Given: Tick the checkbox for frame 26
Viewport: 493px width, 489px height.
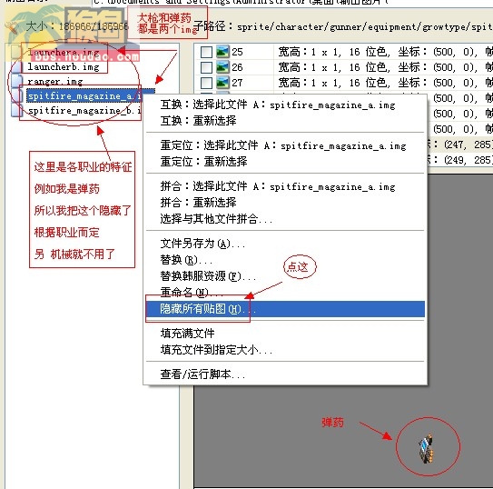Looking at the screenshot, I should [x=206, y=67].
